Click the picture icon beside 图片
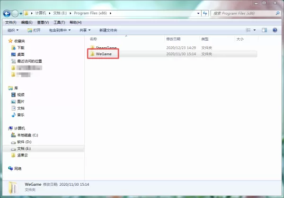The width and height of the screenshot is (284, 198). click(13, 102)
